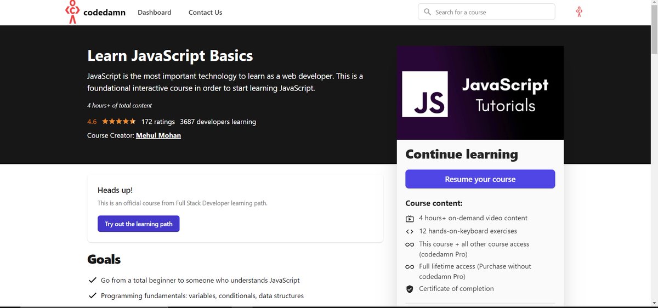Click official course from Full Stack Developer text
Screen dimensions: 658x308
tap(183, 203)
